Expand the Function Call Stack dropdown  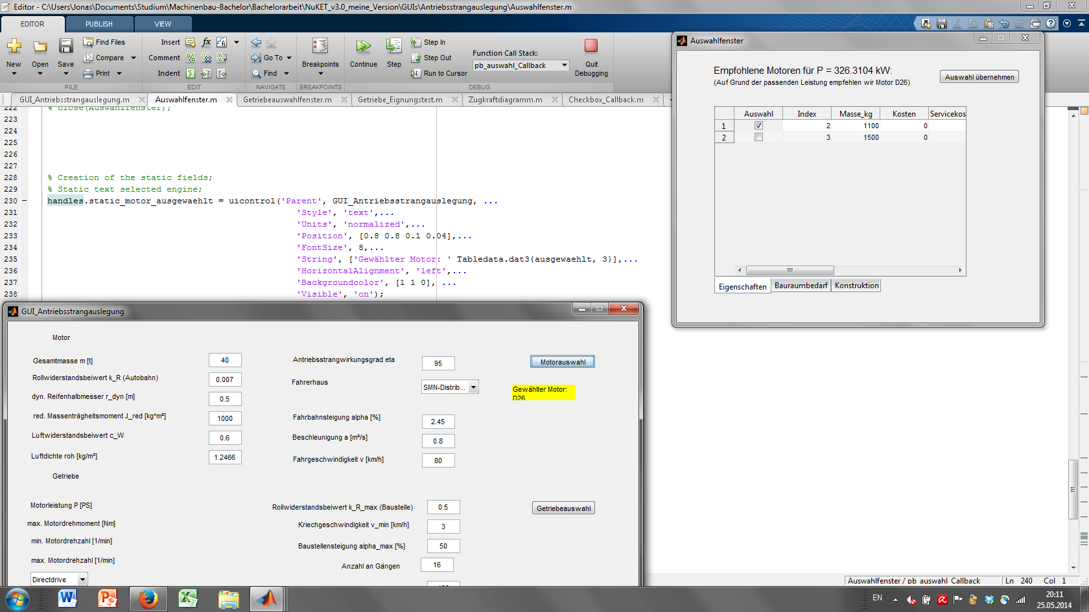[x=564, y=65]
